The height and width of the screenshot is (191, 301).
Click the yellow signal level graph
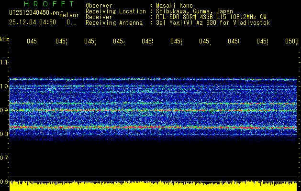pyautogui.click(x=153, y=186)
